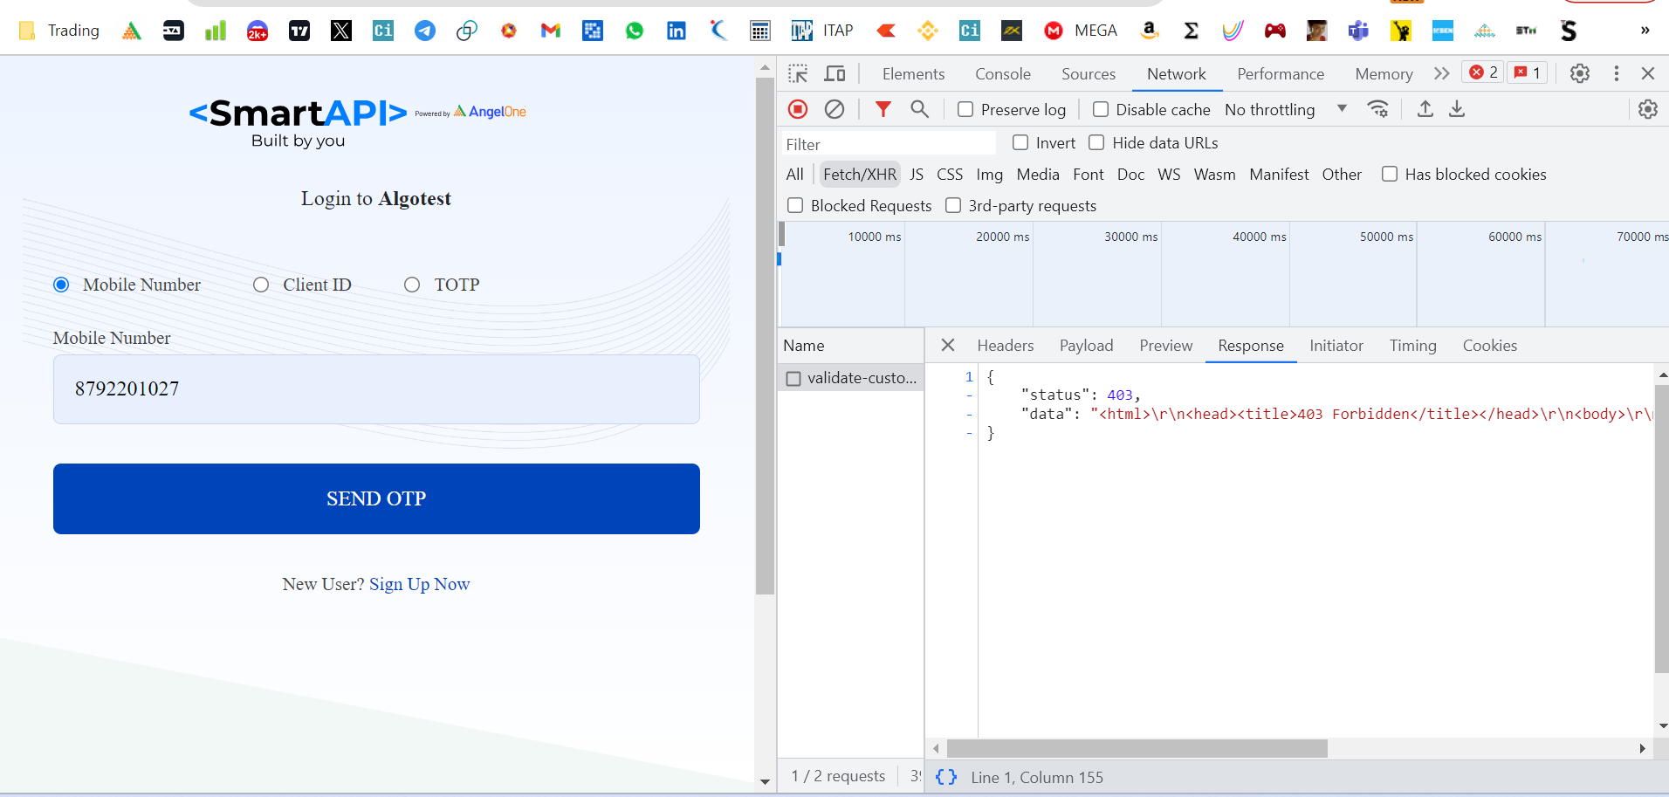Switch to the Memory tab
This screenshot has width=1669, height=797.
pos(1384,74)
